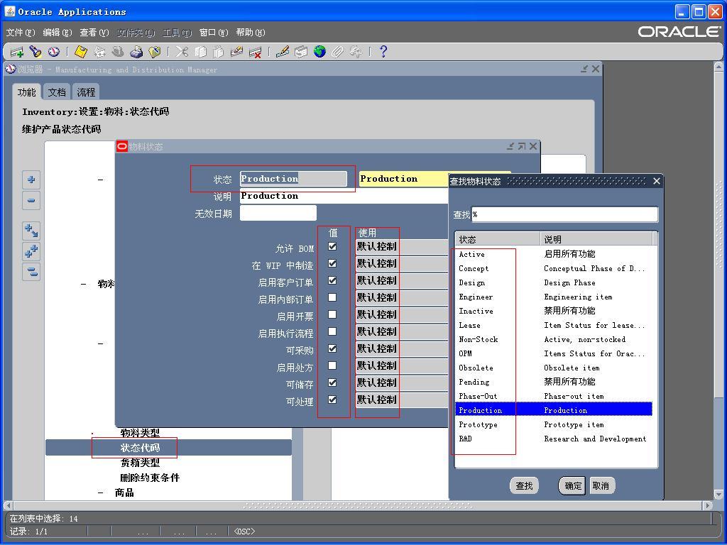Open the 默认控制 list for 可采购
727x545 pixels.
click(402, 349)
